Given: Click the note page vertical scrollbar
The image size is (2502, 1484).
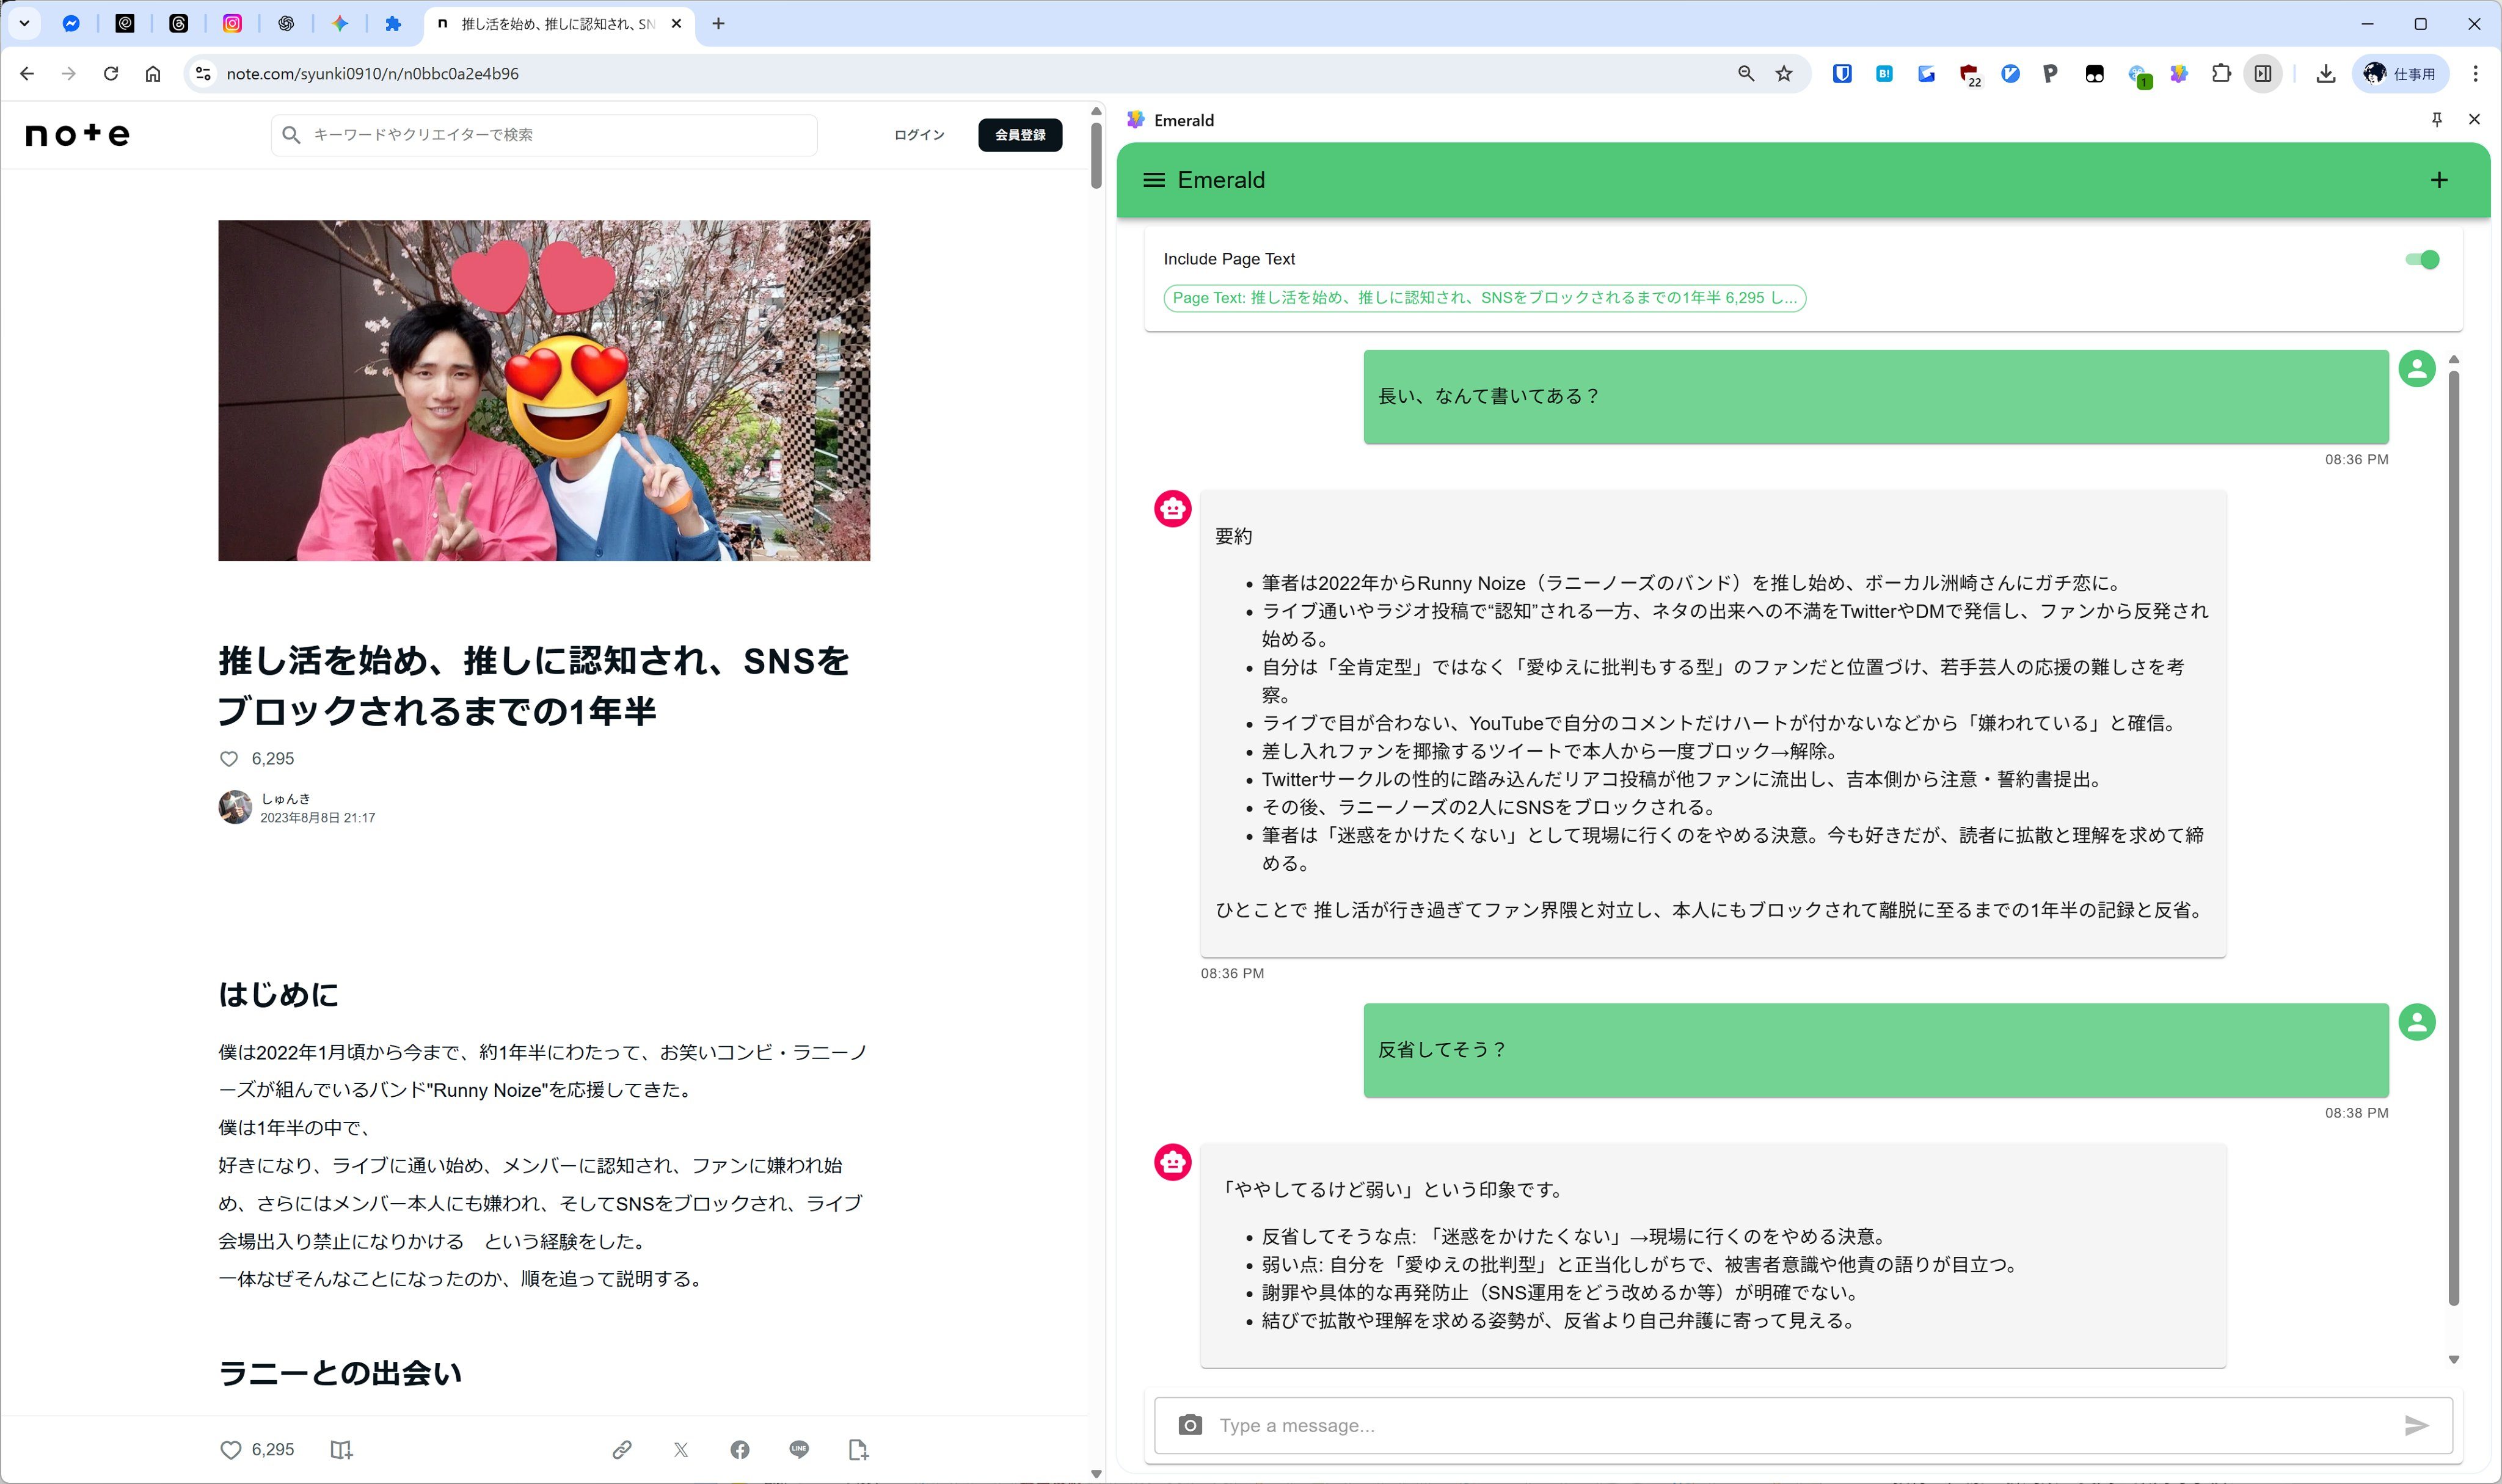Looking at the screenshot, I should coord(1096,155).
